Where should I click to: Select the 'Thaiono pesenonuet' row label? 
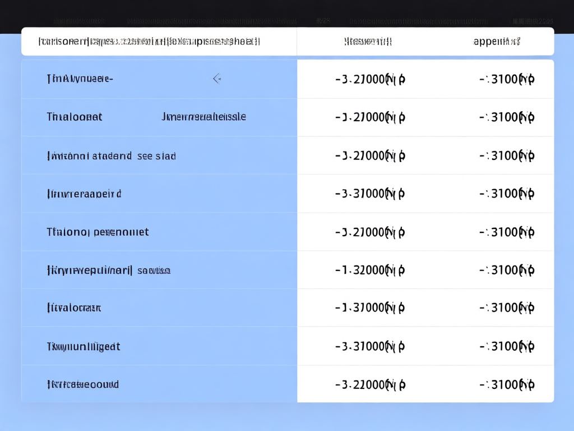[98, 232]
